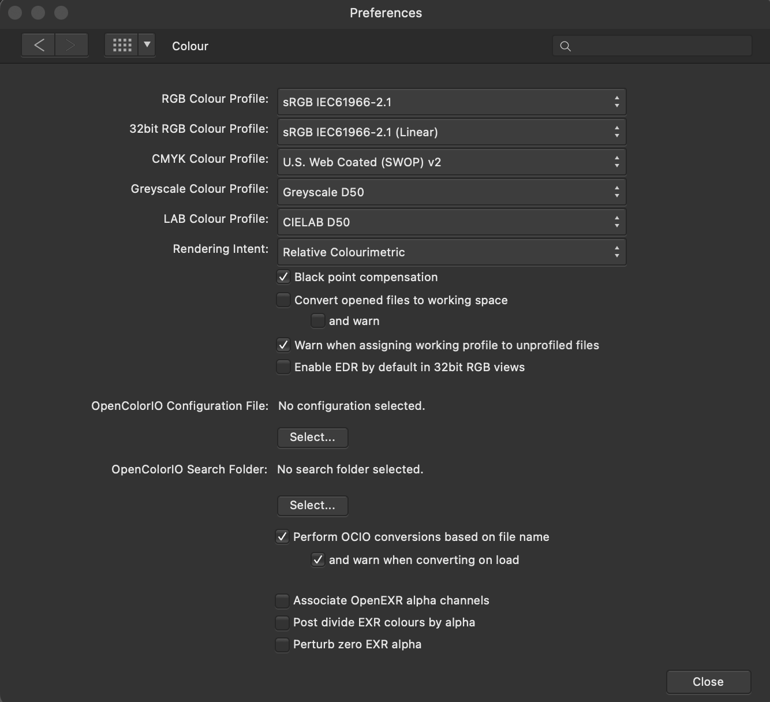
Task: Click inside the search field
Action: (x=652, y=46)
